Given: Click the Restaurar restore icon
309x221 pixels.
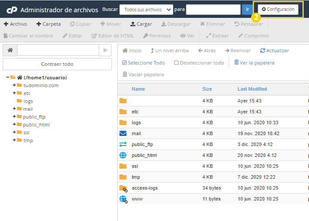Looking at the screenshot, I should pyautogui.click(x=237, y=24).
